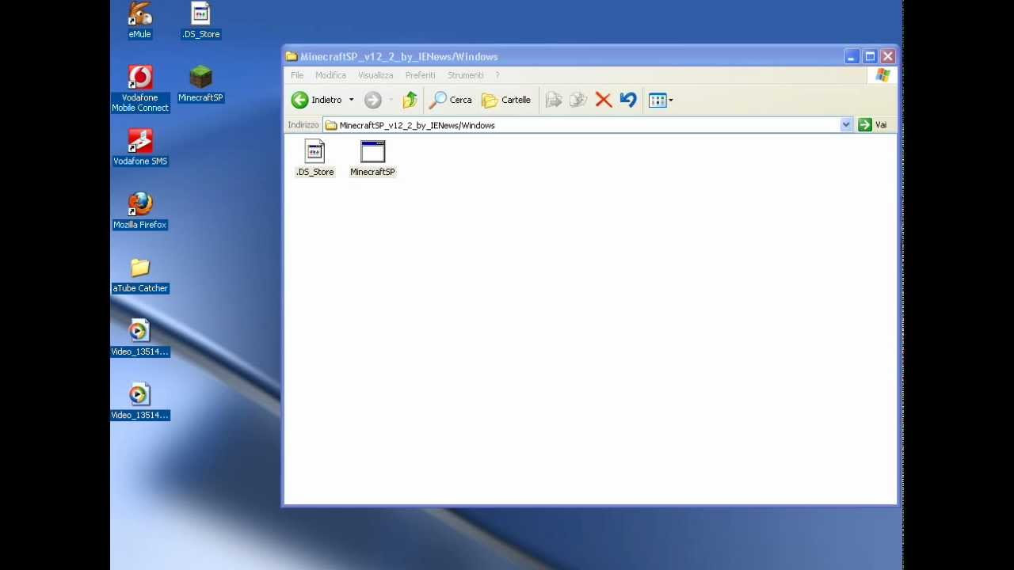1014x570 pixels.
Task: Select MinecraftSP application in Explorer window
Action: (372, 158)
